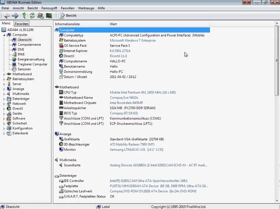The image size is (280, 209).
Task: Click the Server tower icon in tree
Action: click(9, 84)
